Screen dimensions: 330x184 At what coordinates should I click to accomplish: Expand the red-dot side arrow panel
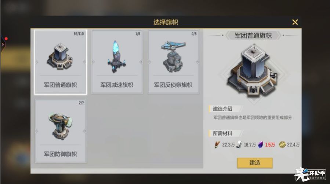click(x=3, y=44)
